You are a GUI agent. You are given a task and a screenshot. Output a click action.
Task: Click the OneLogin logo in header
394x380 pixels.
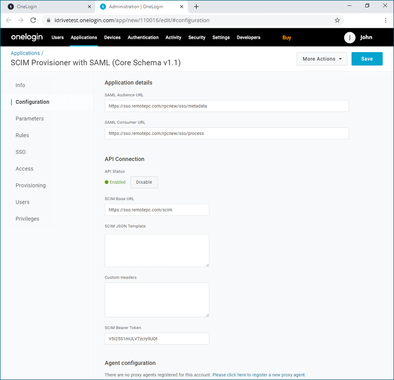pyautogui.click(x=27, y=37)
